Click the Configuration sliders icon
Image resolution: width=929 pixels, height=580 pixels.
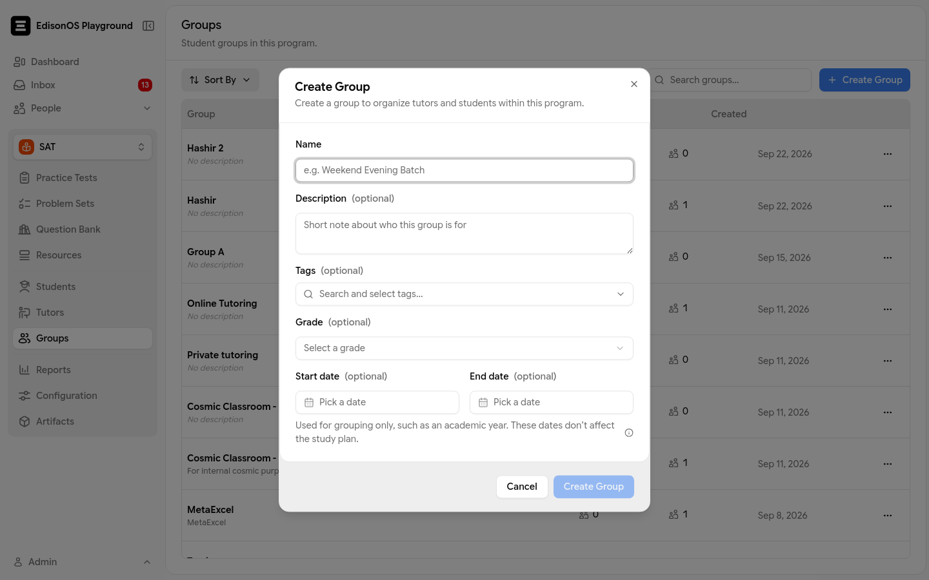(25, 396)
